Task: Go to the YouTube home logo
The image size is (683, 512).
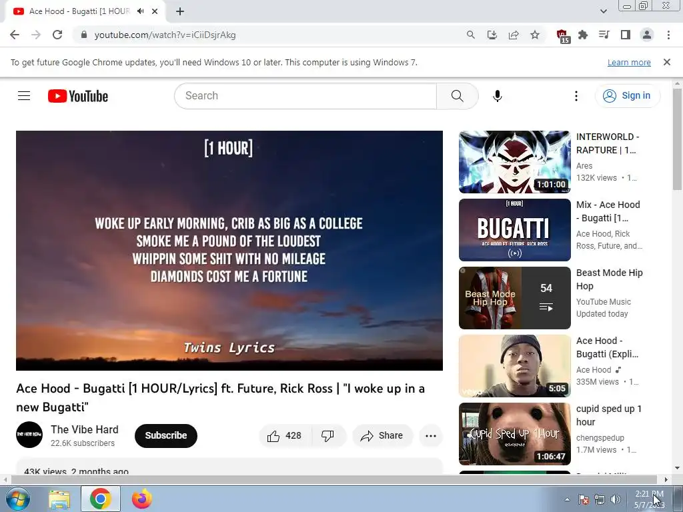Action: point(78,96)
